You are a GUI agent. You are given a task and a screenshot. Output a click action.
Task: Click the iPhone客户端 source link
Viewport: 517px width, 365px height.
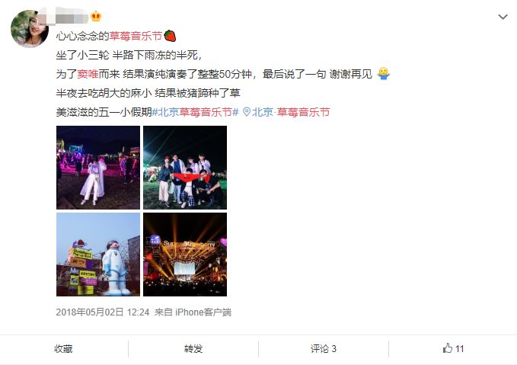pos(203,312)
